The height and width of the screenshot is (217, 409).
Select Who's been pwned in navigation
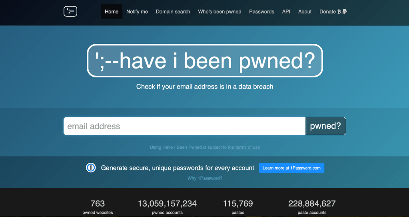219,12
